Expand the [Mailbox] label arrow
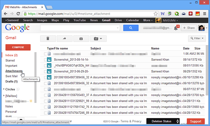 point(4,95)
